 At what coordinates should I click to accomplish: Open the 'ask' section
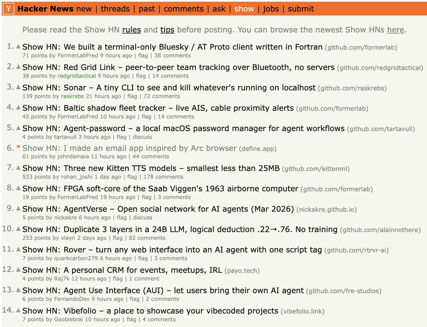click(x=219, y=9)
